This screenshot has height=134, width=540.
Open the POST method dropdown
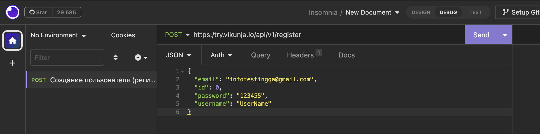pos(177,35)
